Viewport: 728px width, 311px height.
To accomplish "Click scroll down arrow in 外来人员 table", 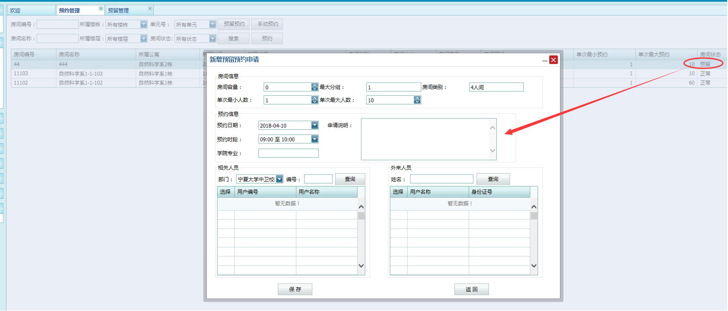I will pyautogui.click(x=534, y=266).
